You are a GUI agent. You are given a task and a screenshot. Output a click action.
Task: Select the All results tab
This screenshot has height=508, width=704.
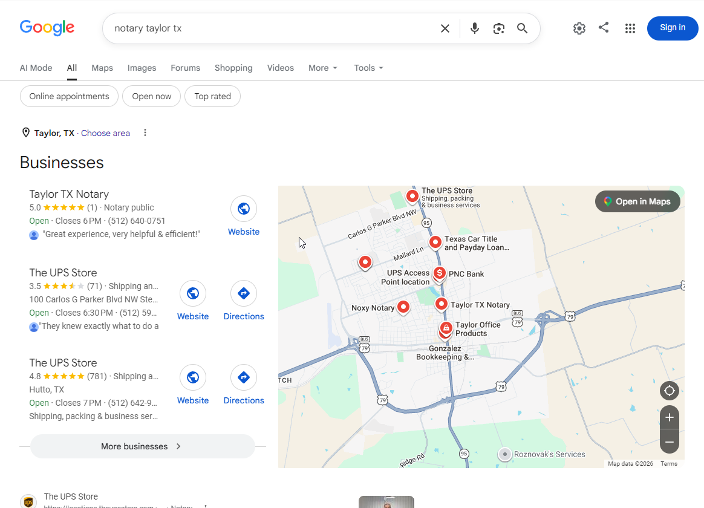(72, 68)
